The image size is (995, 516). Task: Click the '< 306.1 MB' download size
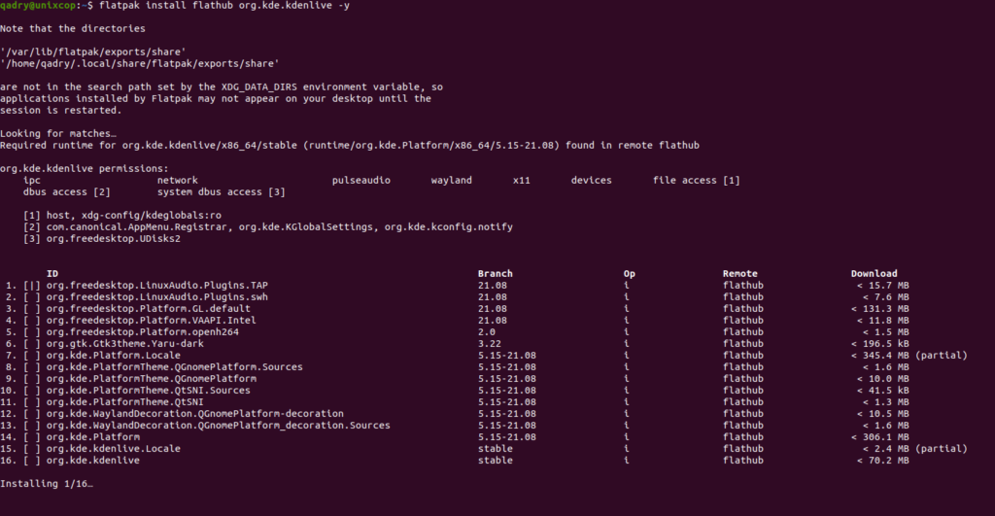click(880, 436)
